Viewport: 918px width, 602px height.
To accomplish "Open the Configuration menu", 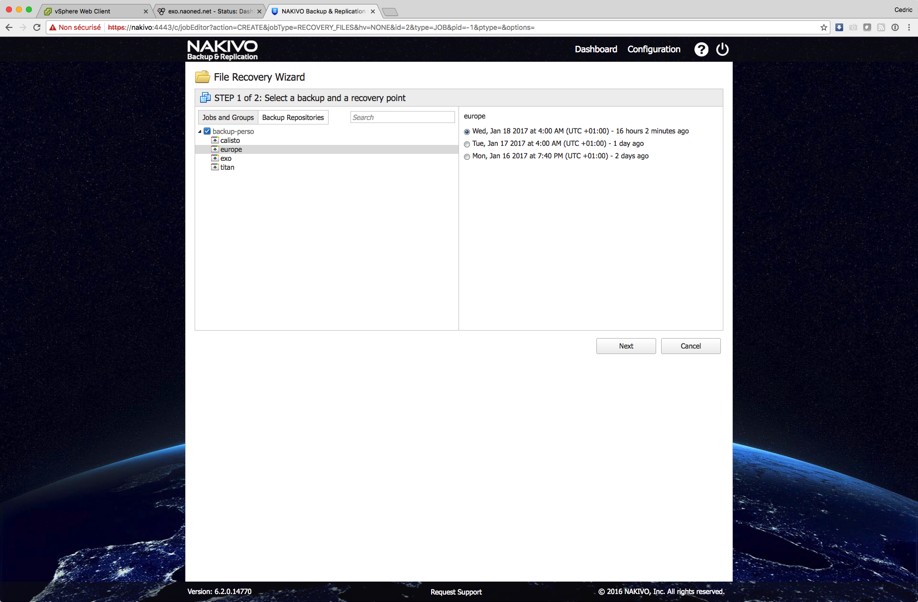I will 654,49.
